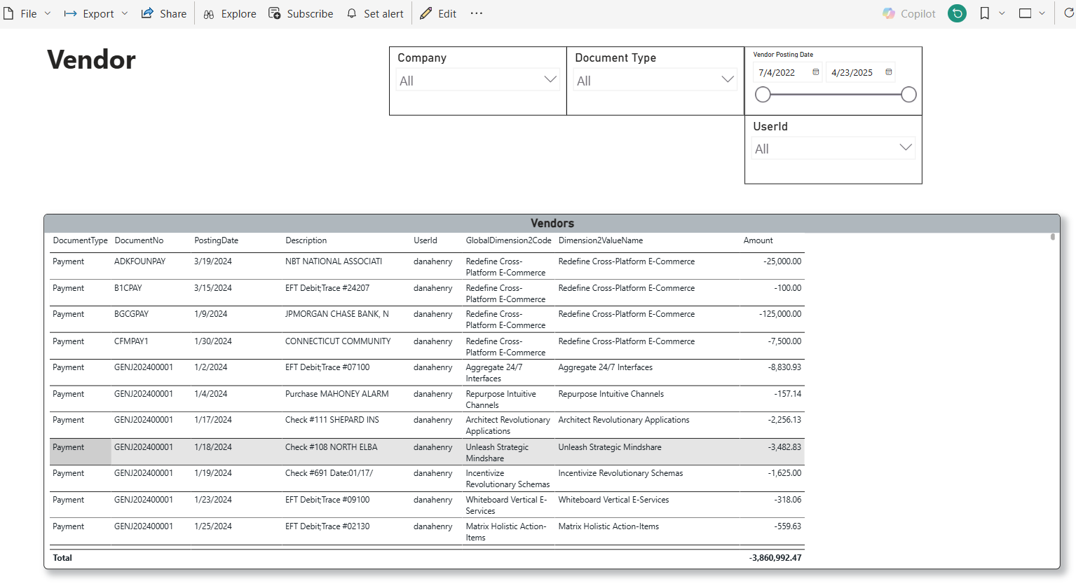Open start date calendar picker icon

pos(815,72)
